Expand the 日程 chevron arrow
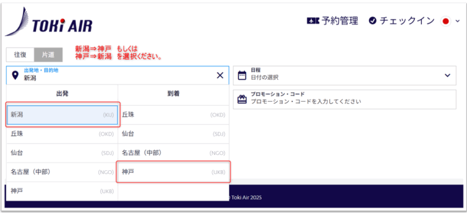This screenshot has height=213, width=467. (x=447, y=76)
